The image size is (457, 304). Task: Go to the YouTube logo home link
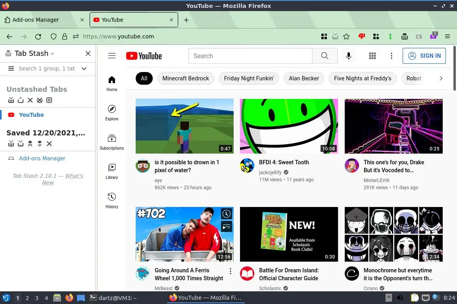(x=144, y=56)
